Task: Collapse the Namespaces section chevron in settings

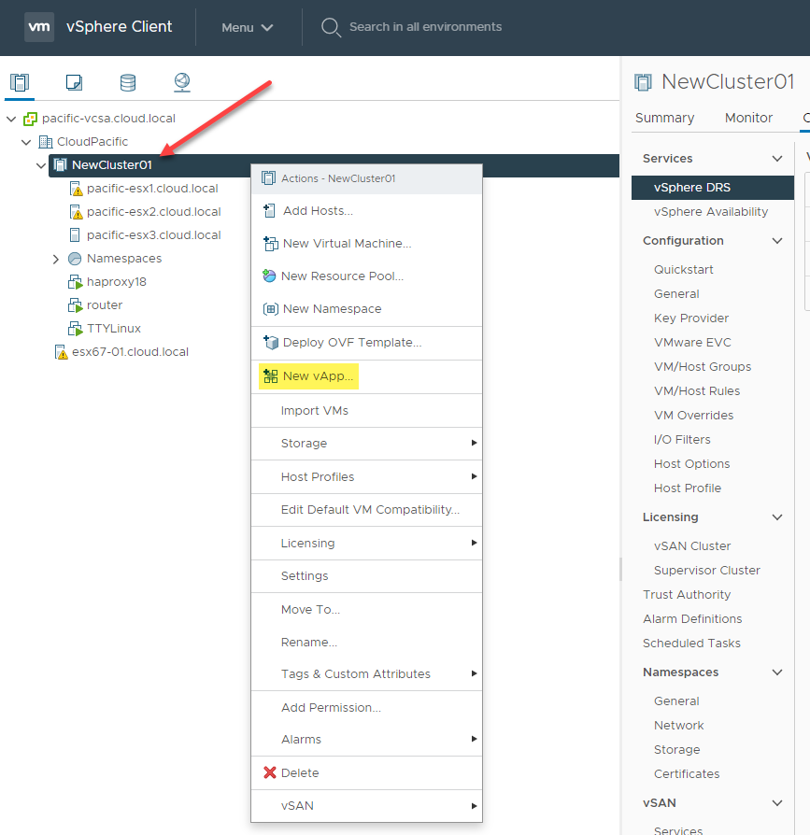Action: pyautogui.click(x=777, y=672)
